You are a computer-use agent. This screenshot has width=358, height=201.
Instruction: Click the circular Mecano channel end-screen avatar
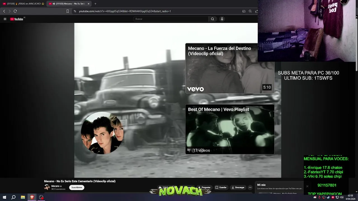pyautogui.click(x=102, y=133)
